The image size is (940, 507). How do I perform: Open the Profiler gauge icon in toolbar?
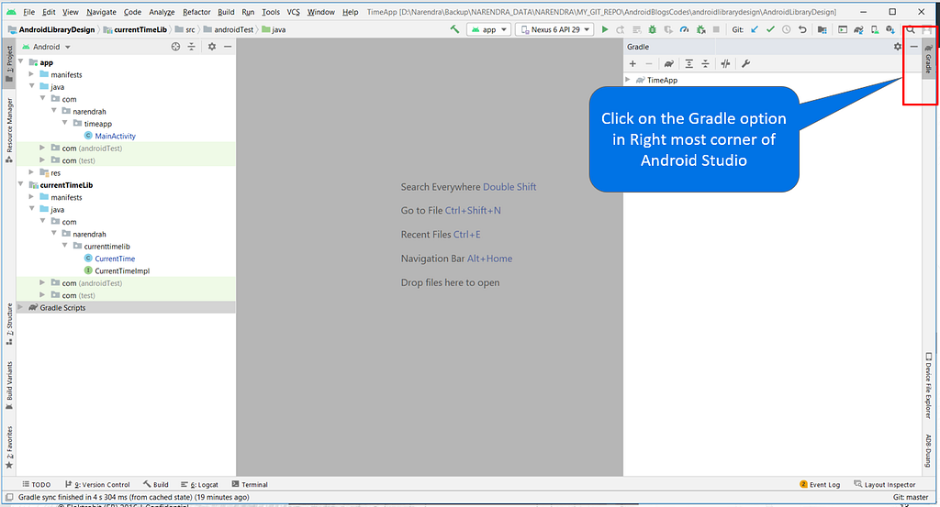(x=684, y=29)
